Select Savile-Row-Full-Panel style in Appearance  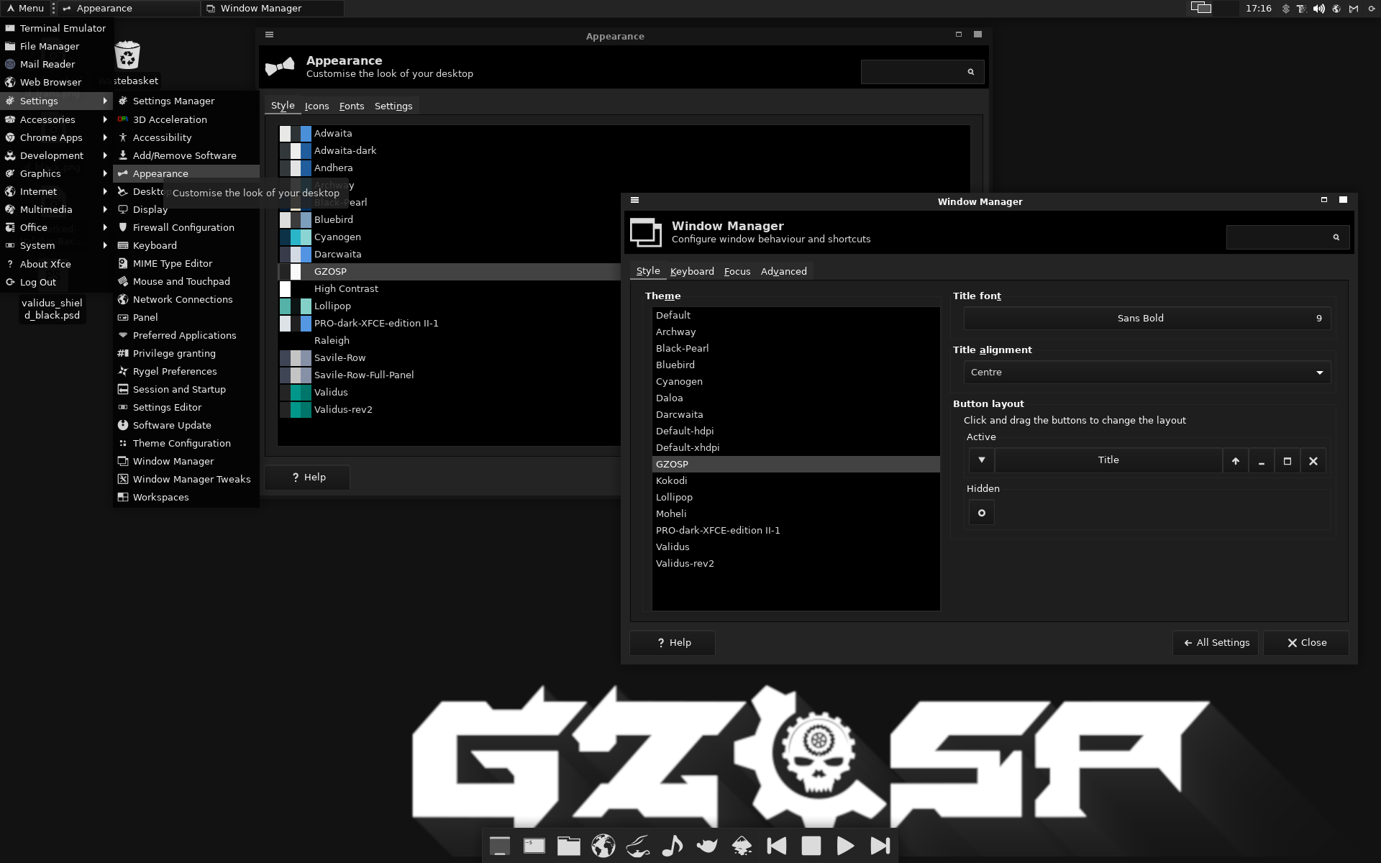point(450,375)
